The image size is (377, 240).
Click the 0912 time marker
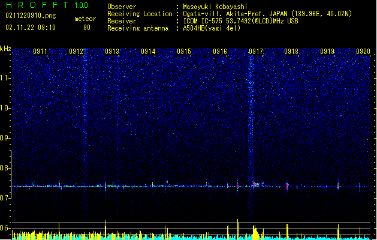click(x=76, y=52)
